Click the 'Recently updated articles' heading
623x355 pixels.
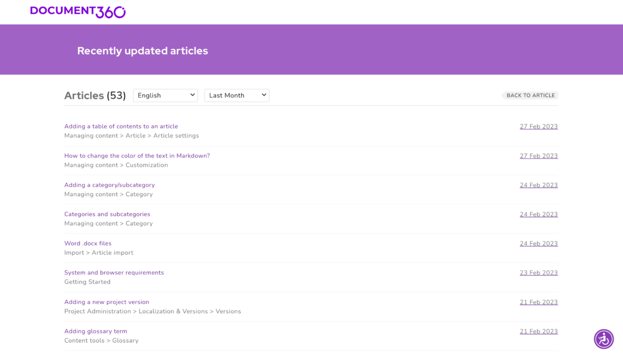142,51
